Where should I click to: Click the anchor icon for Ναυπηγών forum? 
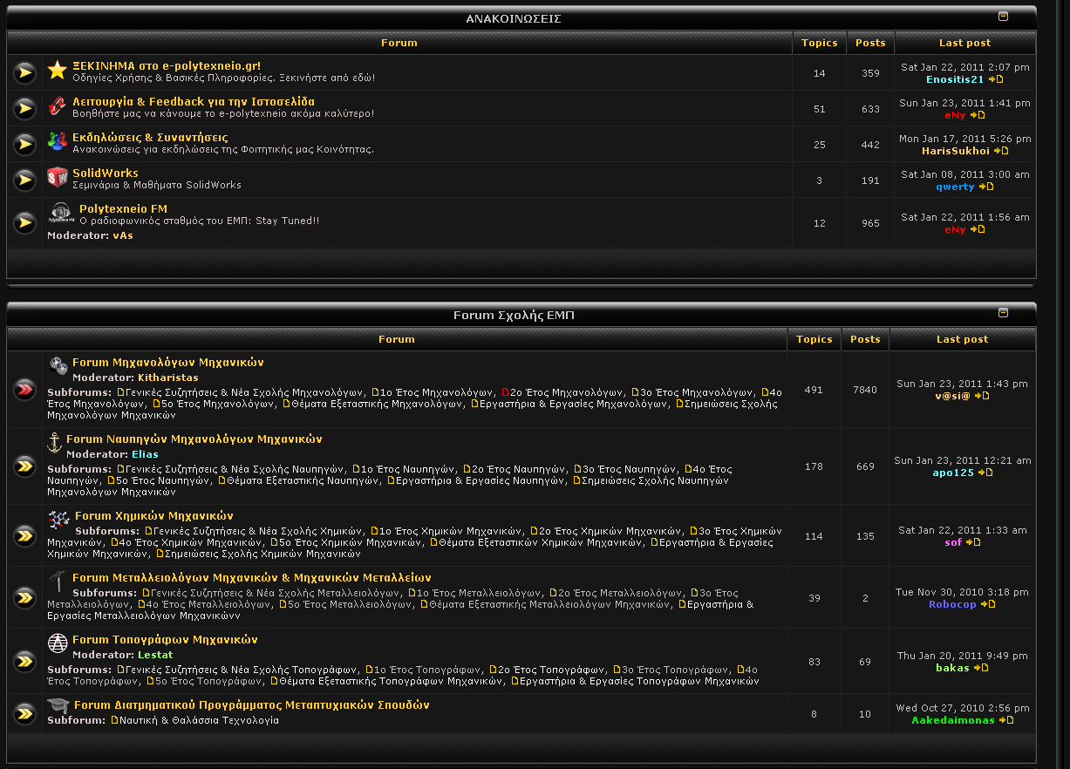[x=55, y=443]
